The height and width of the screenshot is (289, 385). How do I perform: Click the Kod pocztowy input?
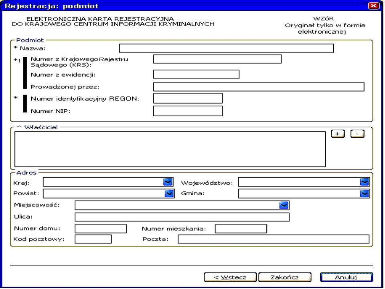(93, 239)
